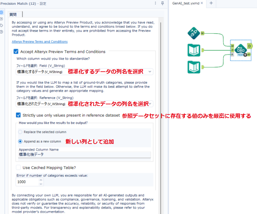Click the Appended Column Name input field
This screenshot has height=214, width=257.
pos(84,154)
